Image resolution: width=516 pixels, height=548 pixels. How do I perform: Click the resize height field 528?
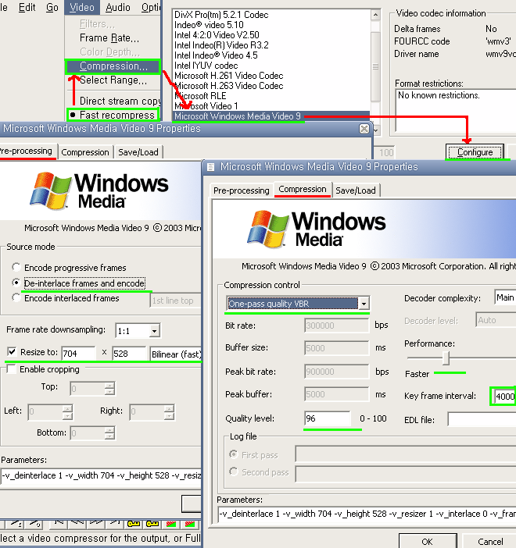(129, 354)
